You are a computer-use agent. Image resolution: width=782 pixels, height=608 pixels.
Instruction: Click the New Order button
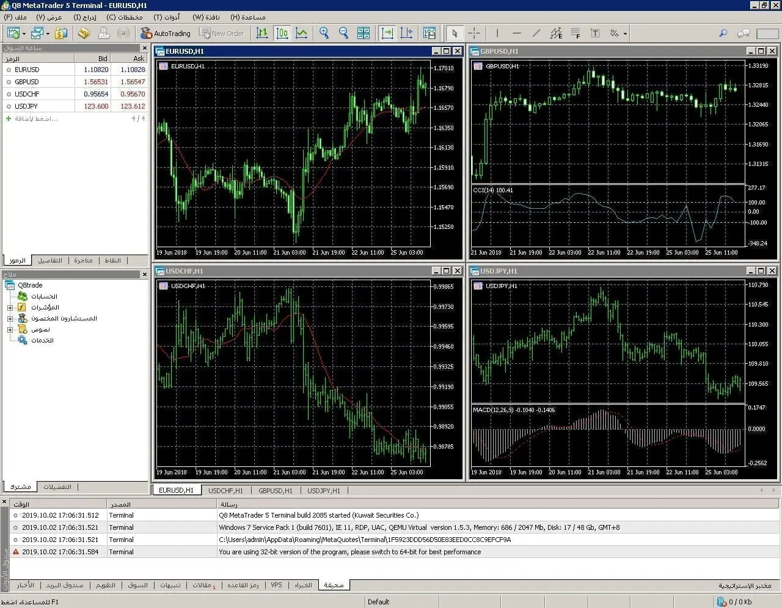tap(222, 33)
